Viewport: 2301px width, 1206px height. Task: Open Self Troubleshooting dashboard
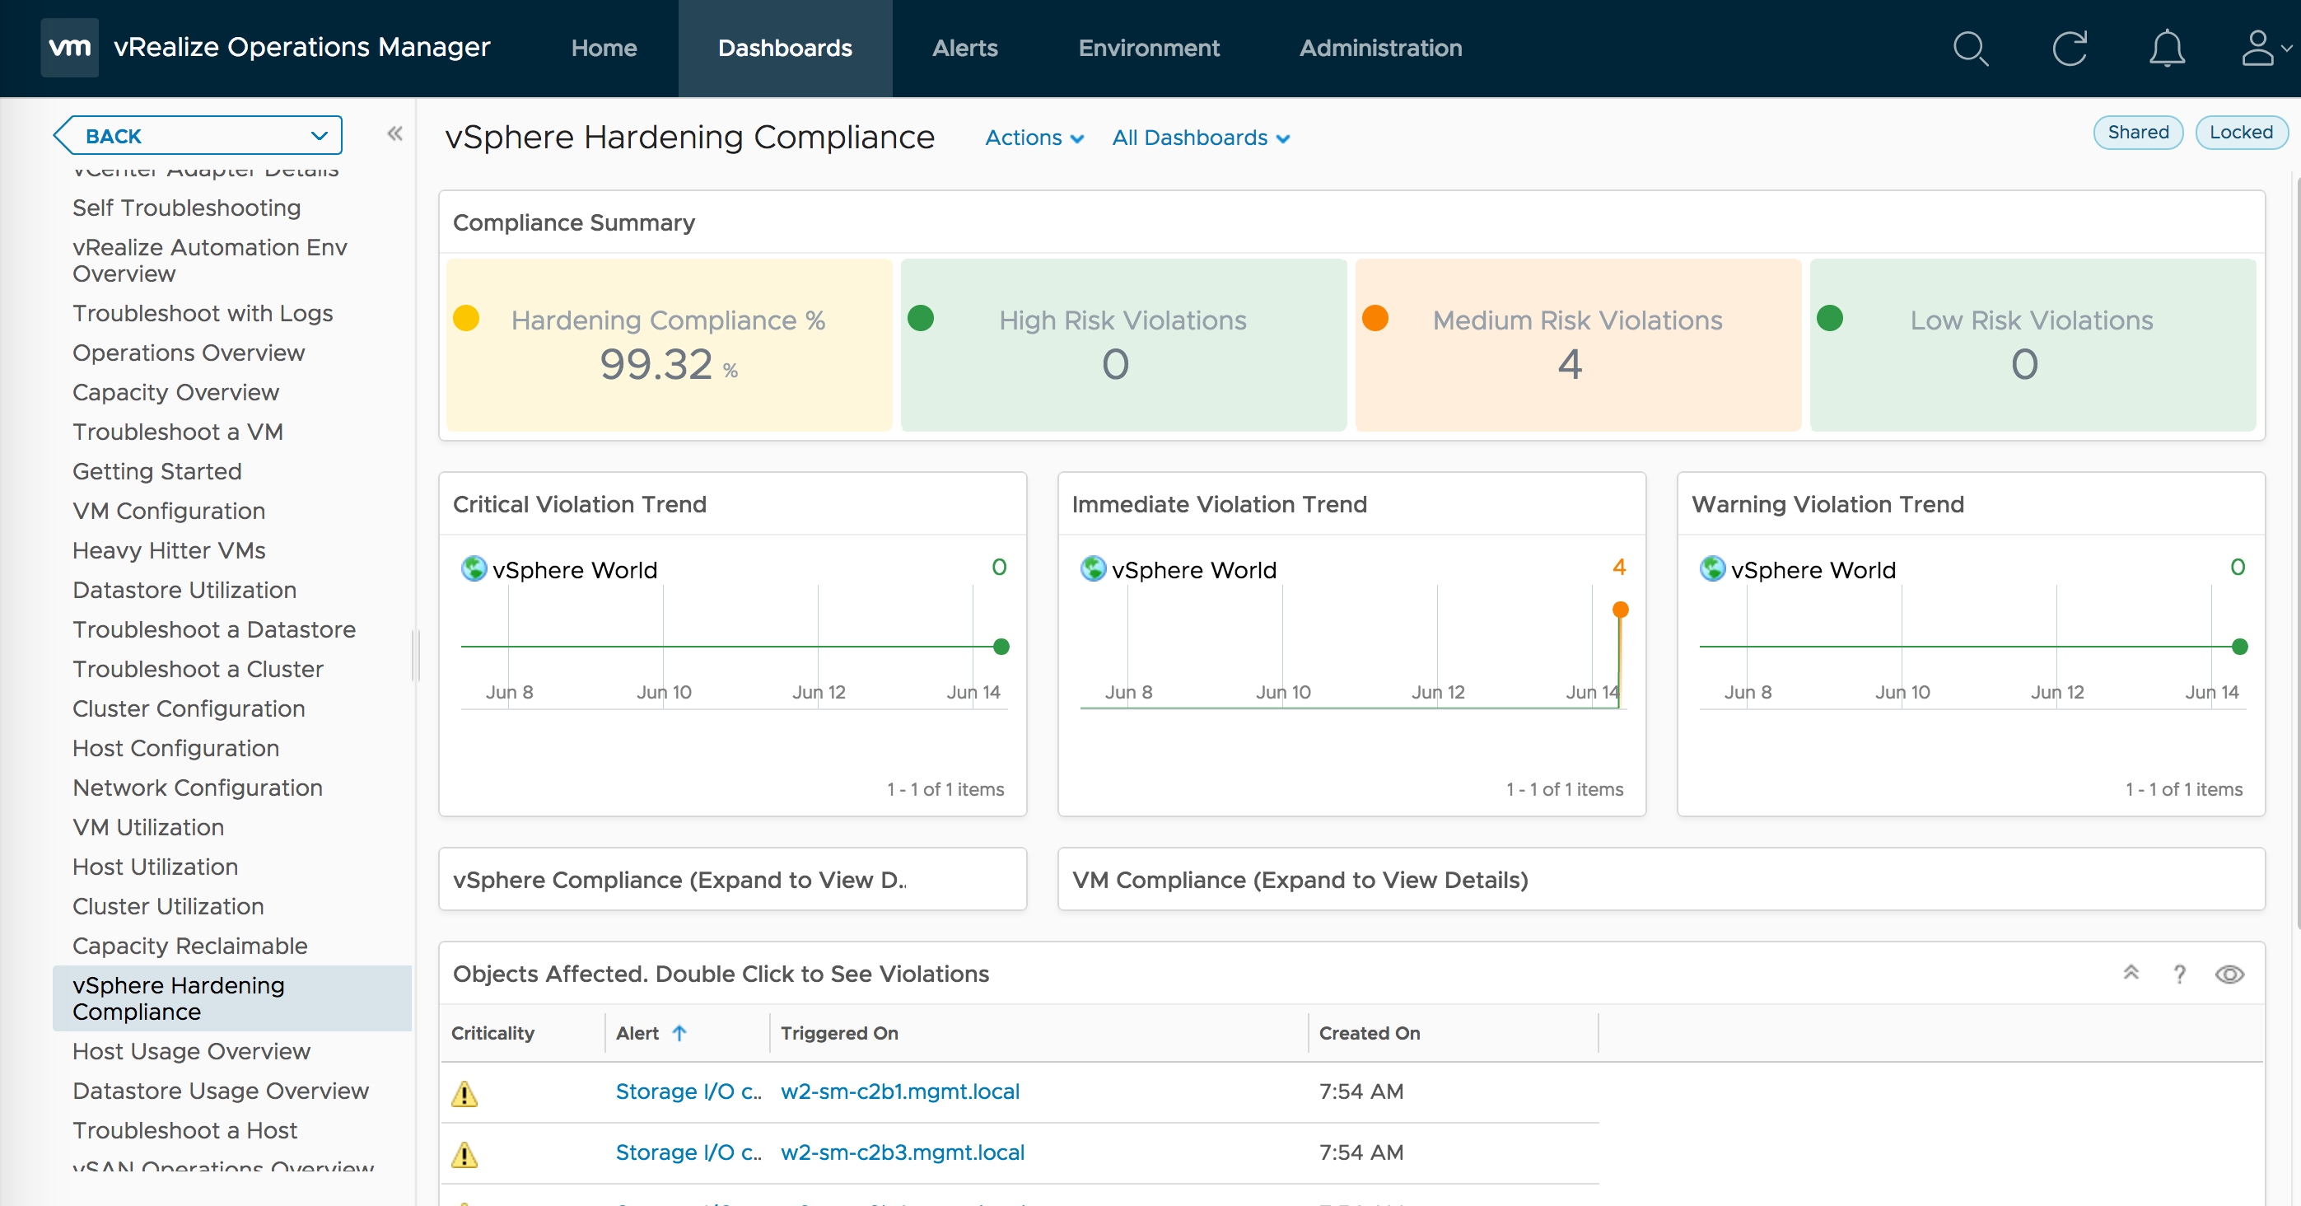187,208
